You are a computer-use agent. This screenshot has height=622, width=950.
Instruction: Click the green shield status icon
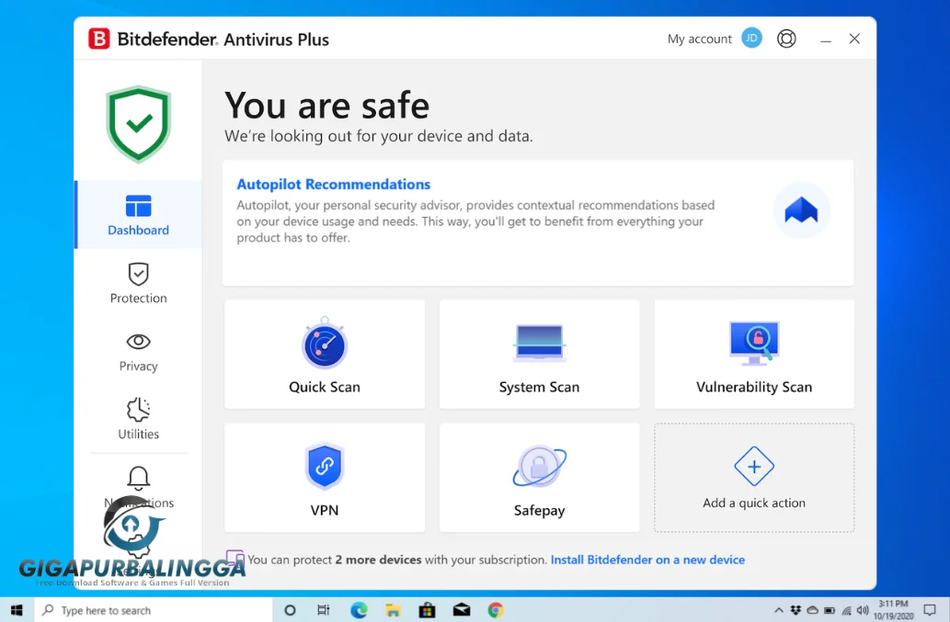coord(139,124)
